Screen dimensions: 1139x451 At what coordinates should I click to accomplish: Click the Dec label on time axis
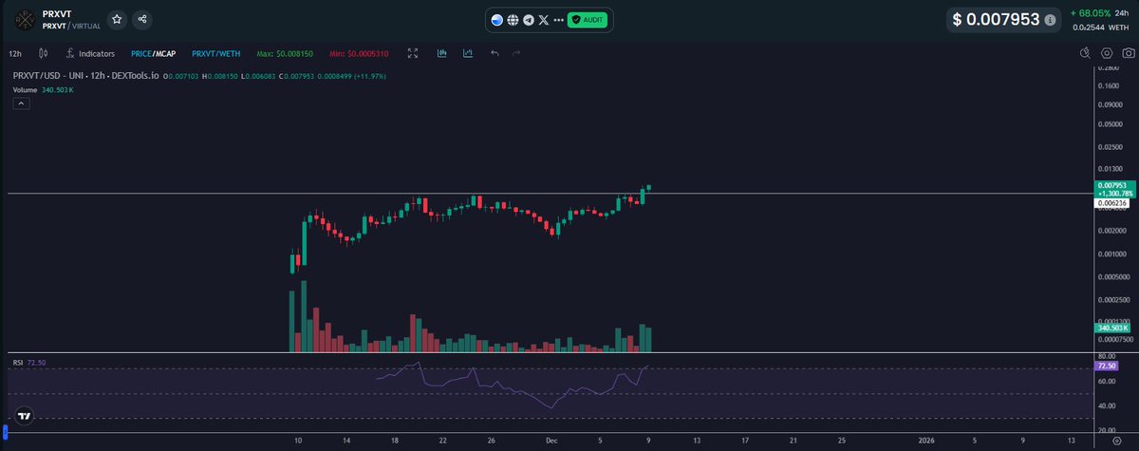coord(551,441)
